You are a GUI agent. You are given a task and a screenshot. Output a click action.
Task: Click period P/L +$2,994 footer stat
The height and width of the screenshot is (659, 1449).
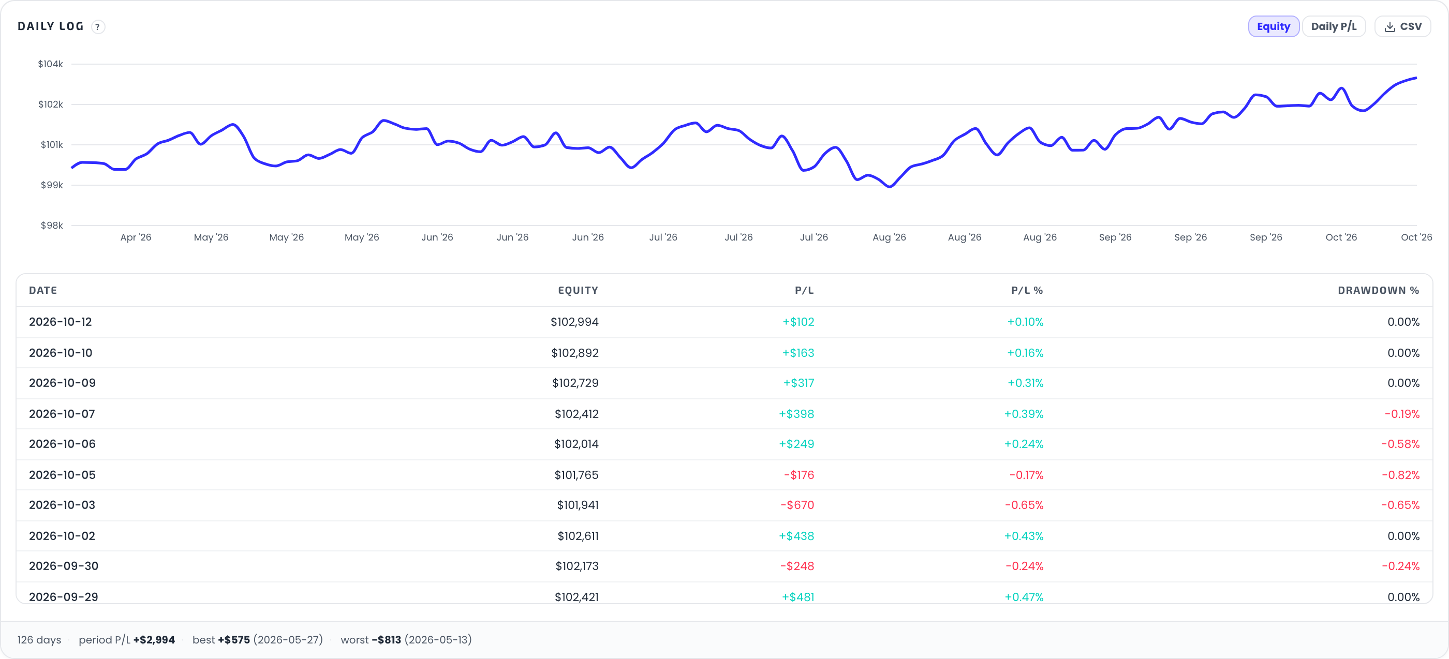[127, 639]
